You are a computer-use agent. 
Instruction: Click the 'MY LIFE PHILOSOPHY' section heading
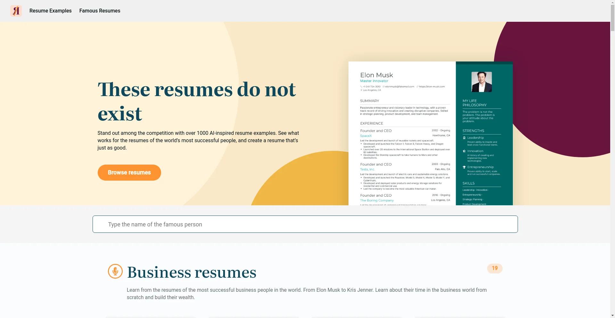coord(474,103)
